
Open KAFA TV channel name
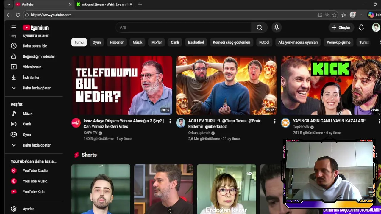(90, 133)
